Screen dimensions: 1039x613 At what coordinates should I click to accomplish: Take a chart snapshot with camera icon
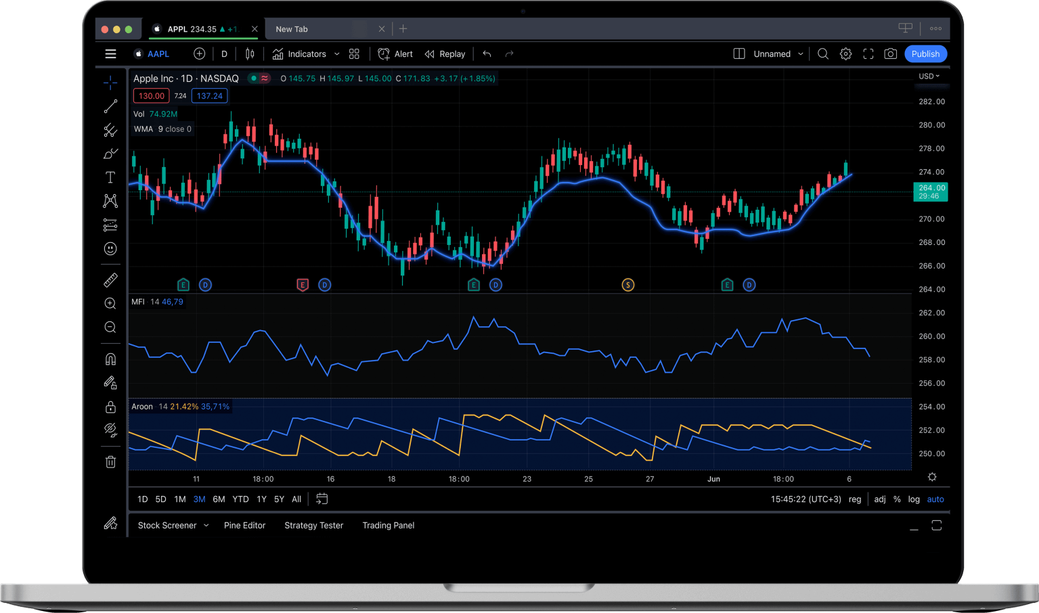click(891, 54)
